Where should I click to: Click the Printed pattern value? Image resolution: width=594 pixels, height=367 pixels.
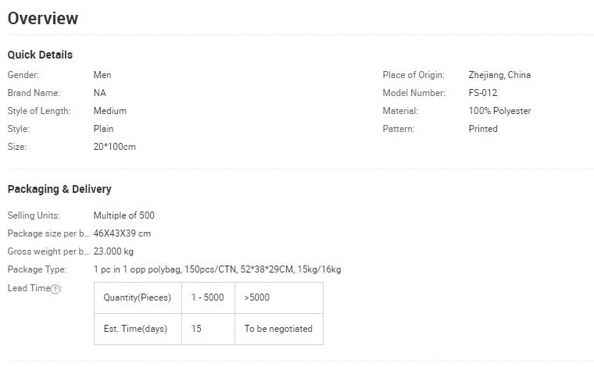(x=483, y=129)
